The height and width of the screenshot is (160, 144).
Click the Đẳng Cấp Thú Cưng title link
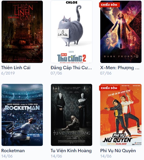71,68
